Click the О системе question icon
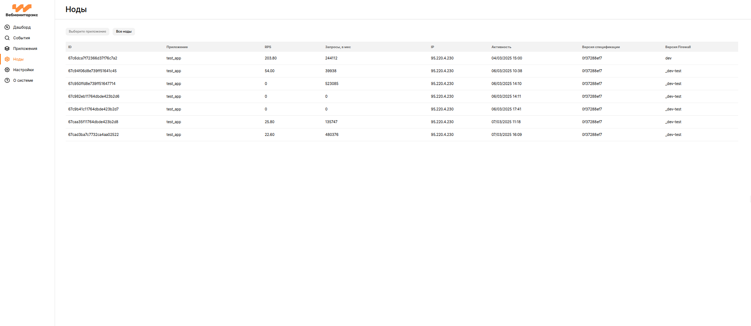The width and height of the screenshot is (751, 326). [7, 81]
